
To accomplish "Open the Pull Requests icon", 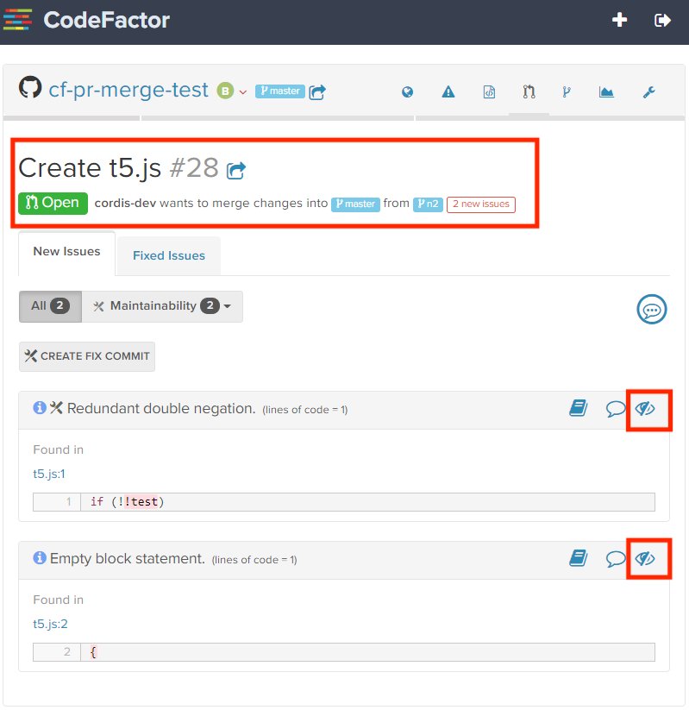I will point(529,92).
